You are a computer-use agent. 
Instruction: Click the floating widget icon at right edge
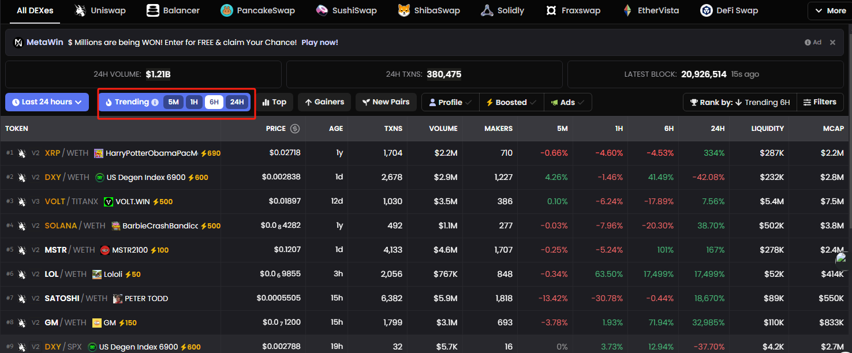point(843,259)
